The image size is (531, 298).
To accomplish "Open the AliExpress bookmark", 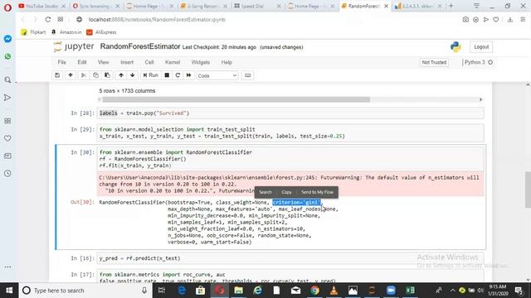I will tap(101, 32).
